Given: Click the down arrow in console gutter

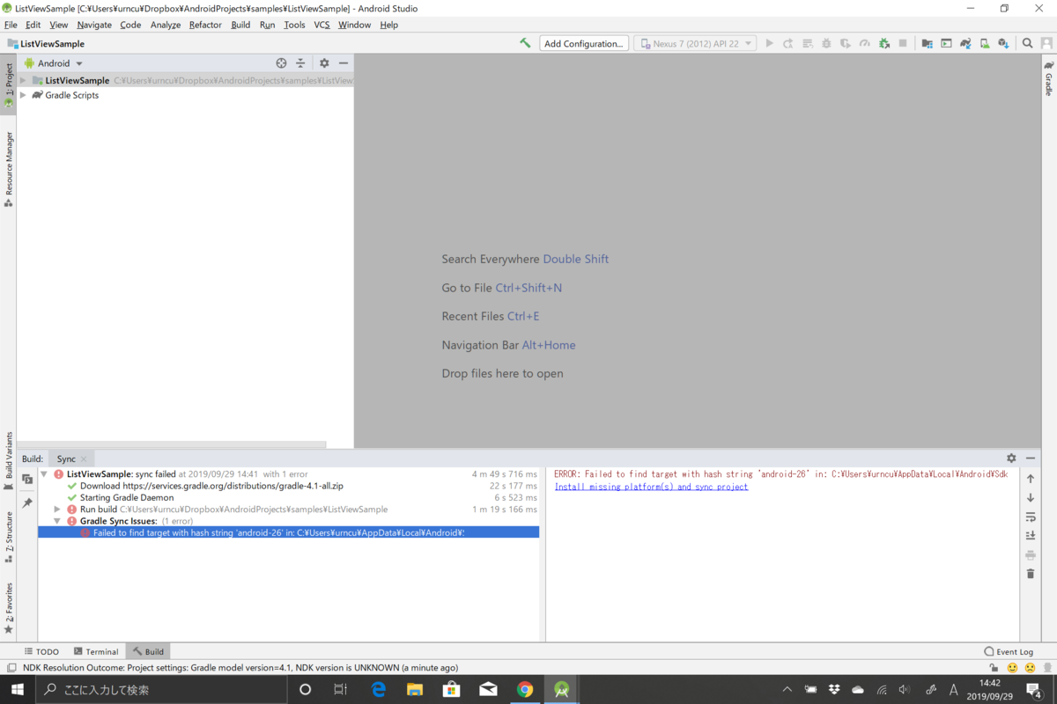Looking at the screenshot, I should [x=1031, y=498].
